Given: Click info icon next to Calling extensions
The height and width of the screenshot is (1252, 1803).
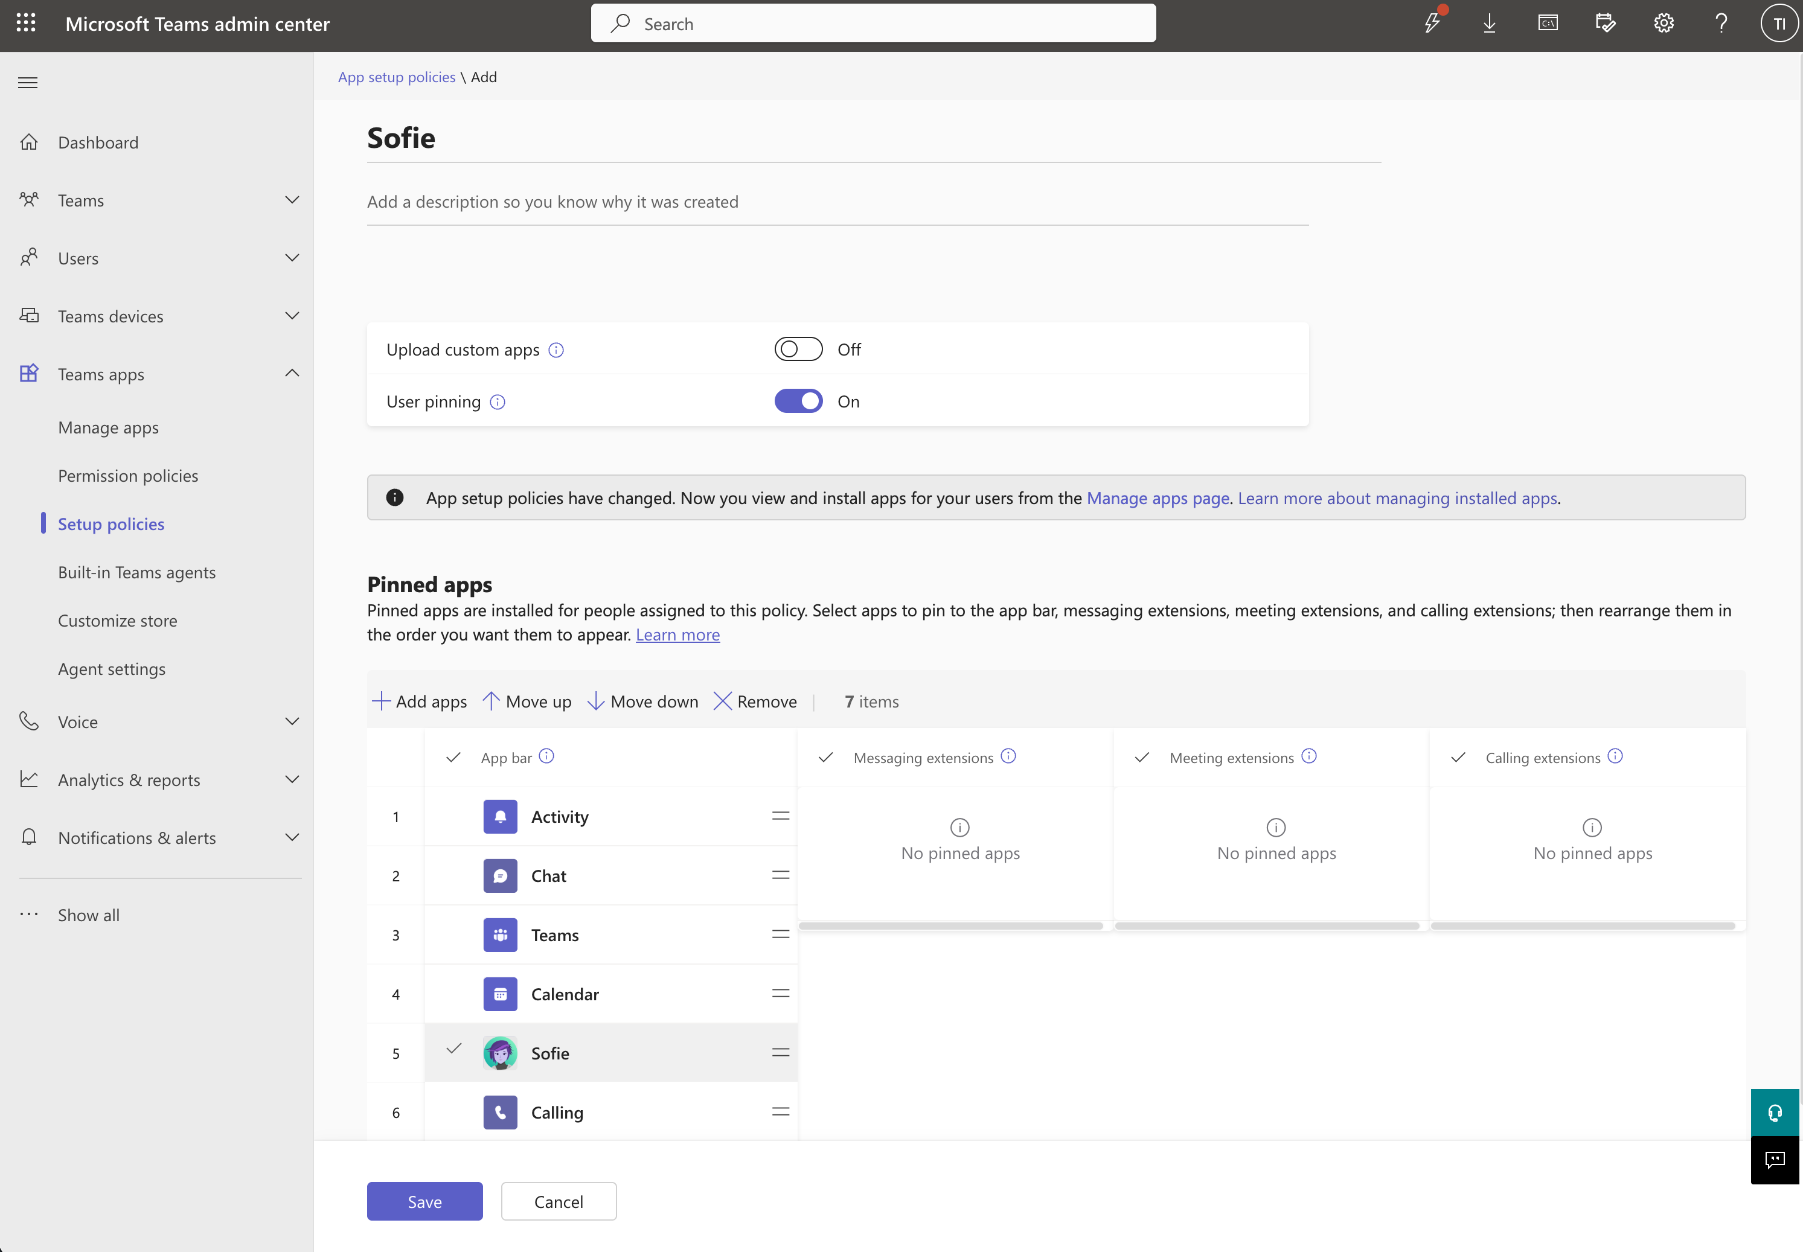Looking at the screenshot, I should pyautogui.click(x=1615, y=756).
